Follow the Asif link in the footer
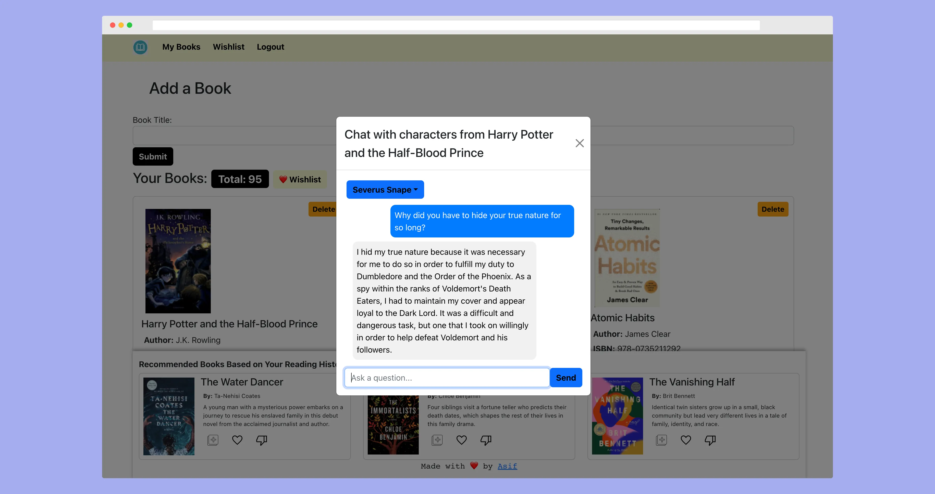Screen dimensions: 935x494 tap(507, 466)
